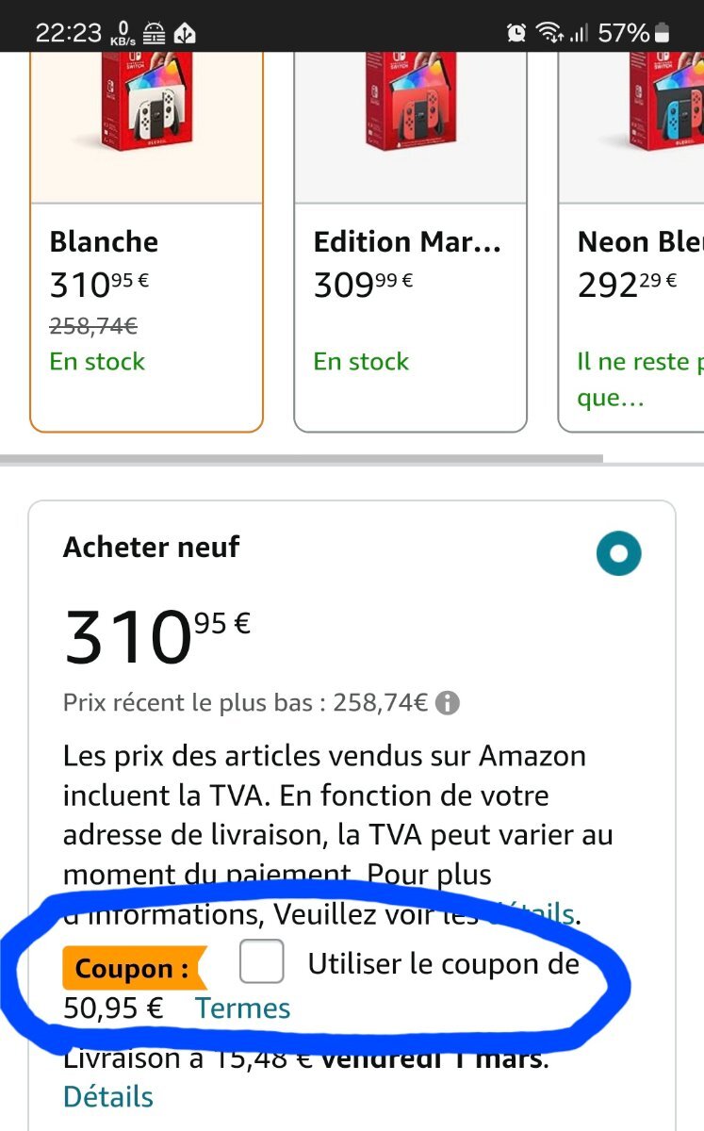Select the Blanche console variant
This screenshot has width=704, height=1131.
[146, 302]
